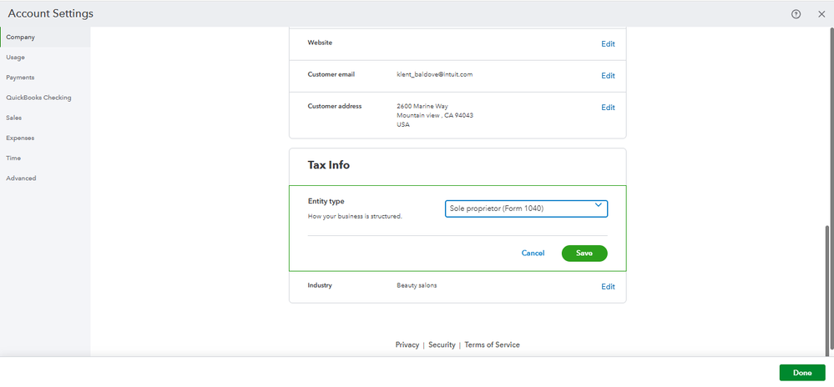Switch to the Usage tab
The image size is (834, 387).
pos(16,58)
